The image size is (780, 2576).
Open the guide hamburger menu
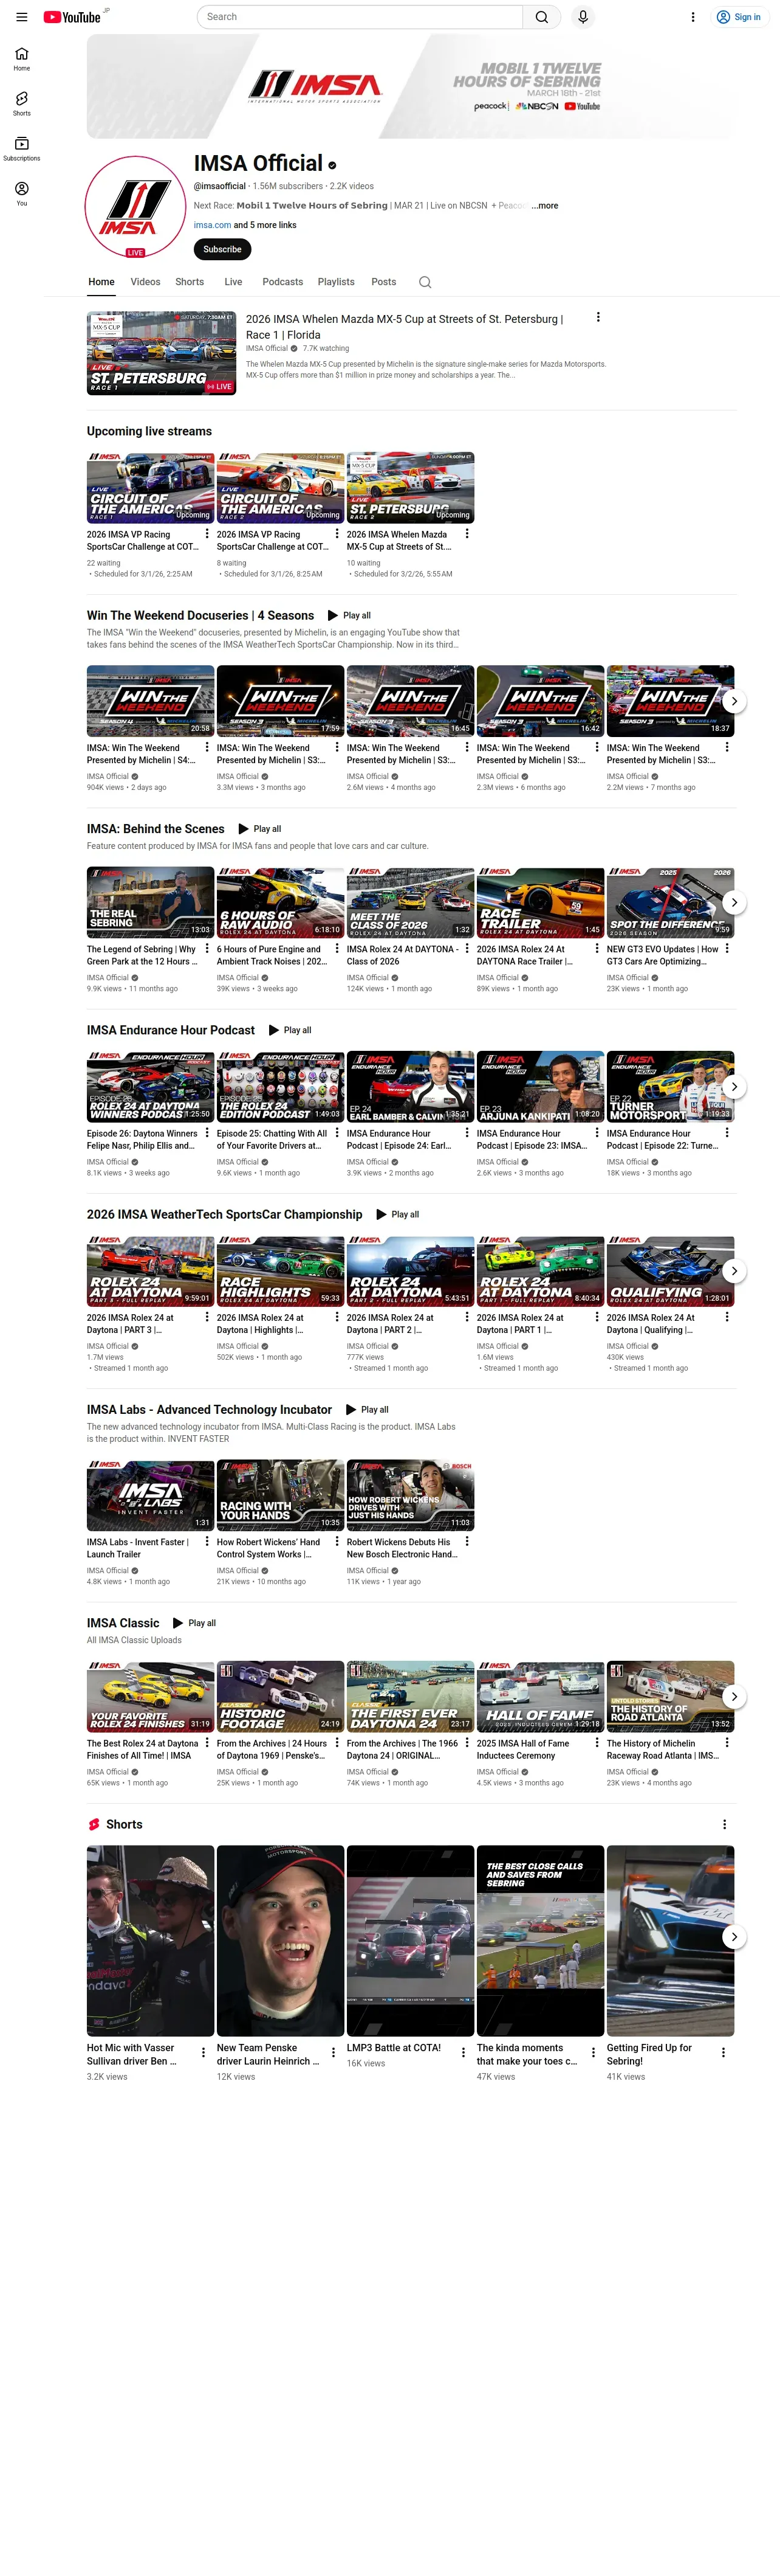click(22, 17)
